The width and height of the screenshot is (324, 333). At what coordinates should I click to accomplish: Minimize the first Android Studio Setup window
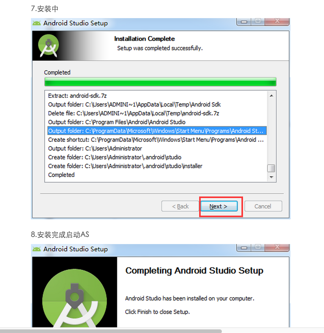[x=244, y=22]
